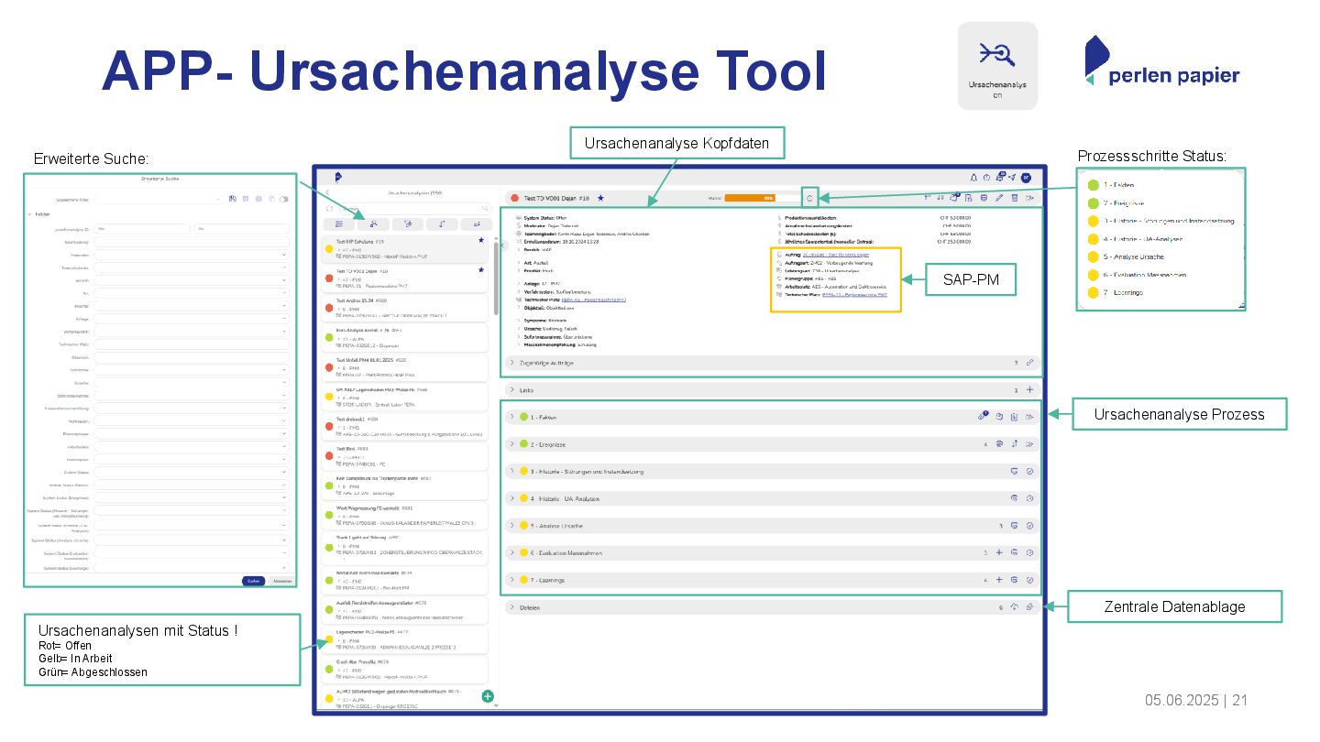1320x742 pixels.
Task: Collapse the side list with the divider chevron
Action: point(502,246)
